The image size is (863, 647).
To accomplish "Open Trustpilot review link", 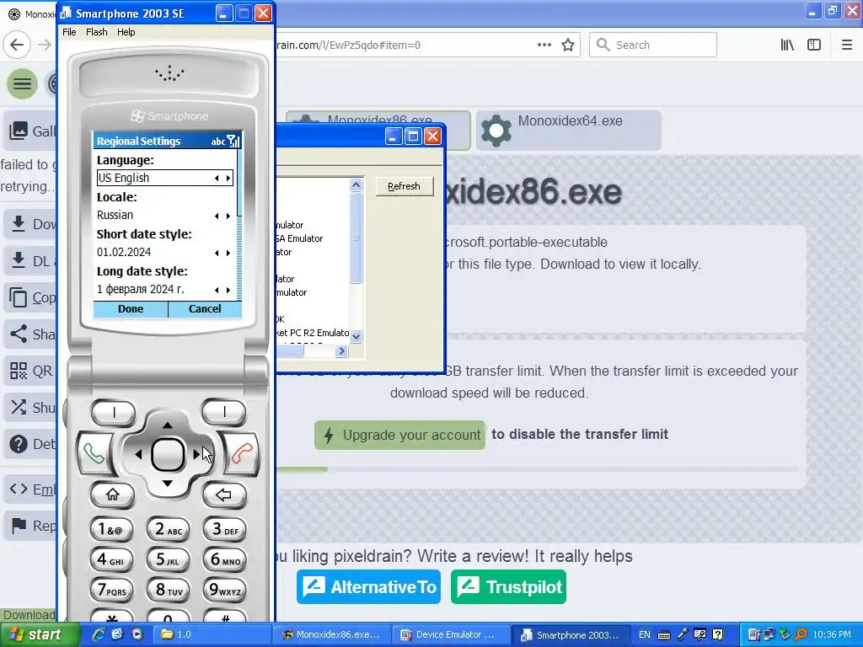I will (508, 587).
